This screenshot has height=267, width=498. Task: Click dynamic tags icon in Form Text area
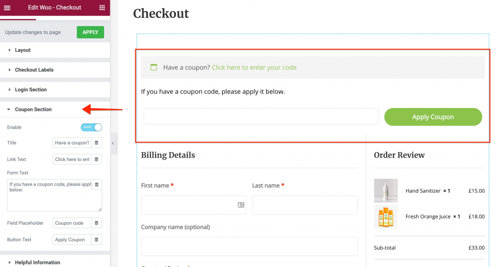(97, 185)
